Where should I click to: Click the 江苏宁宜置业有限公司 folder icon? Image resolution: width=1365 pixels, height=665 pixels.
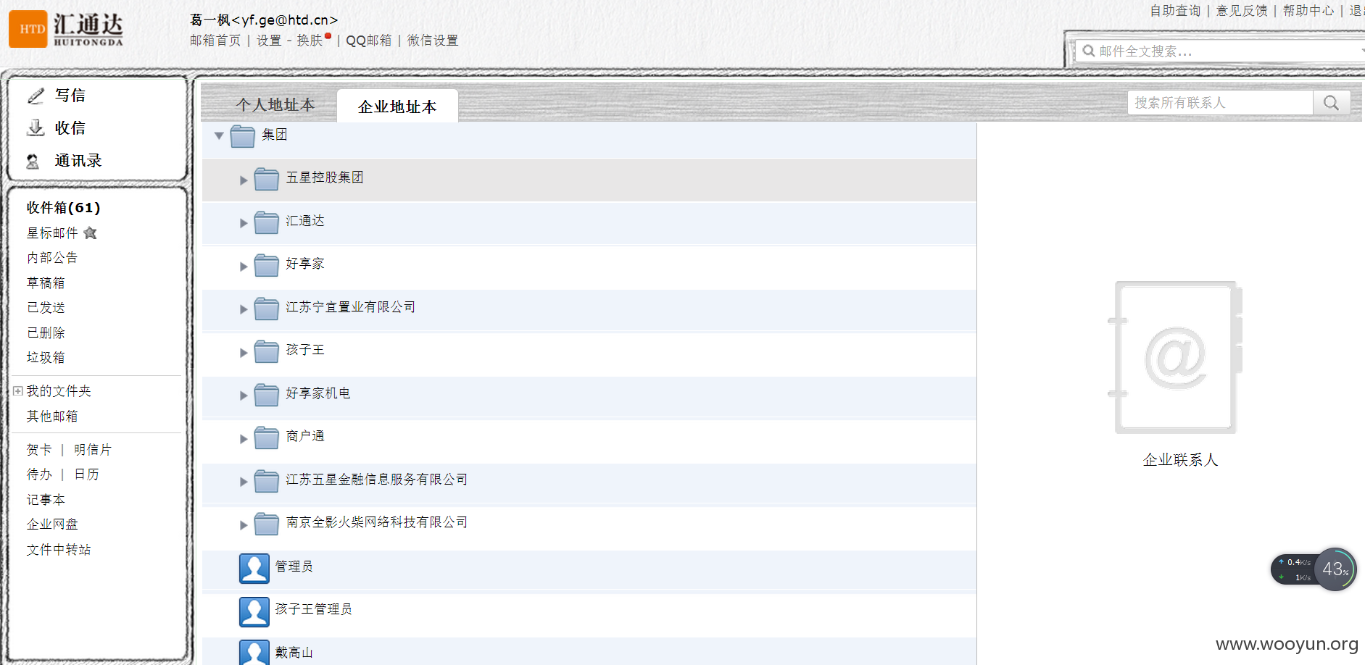point(267,309)
